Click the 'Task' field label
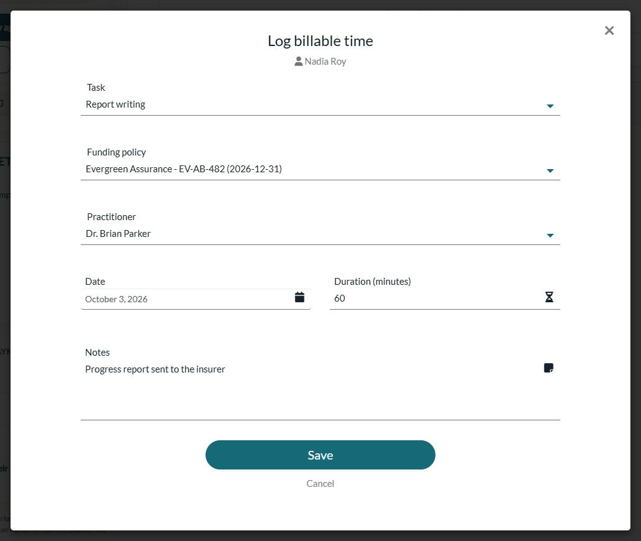The image size is (641, 541). pyautogui.click(x=96, y=88)
